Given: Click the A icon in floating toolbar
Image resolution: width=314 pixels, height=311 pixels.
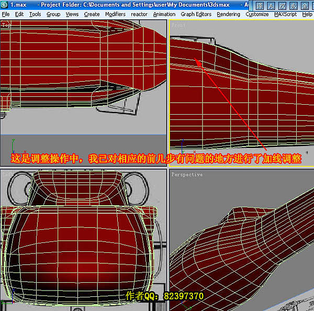Looking at the screenshot, I should pyautogui.click(x=271, y=6).
